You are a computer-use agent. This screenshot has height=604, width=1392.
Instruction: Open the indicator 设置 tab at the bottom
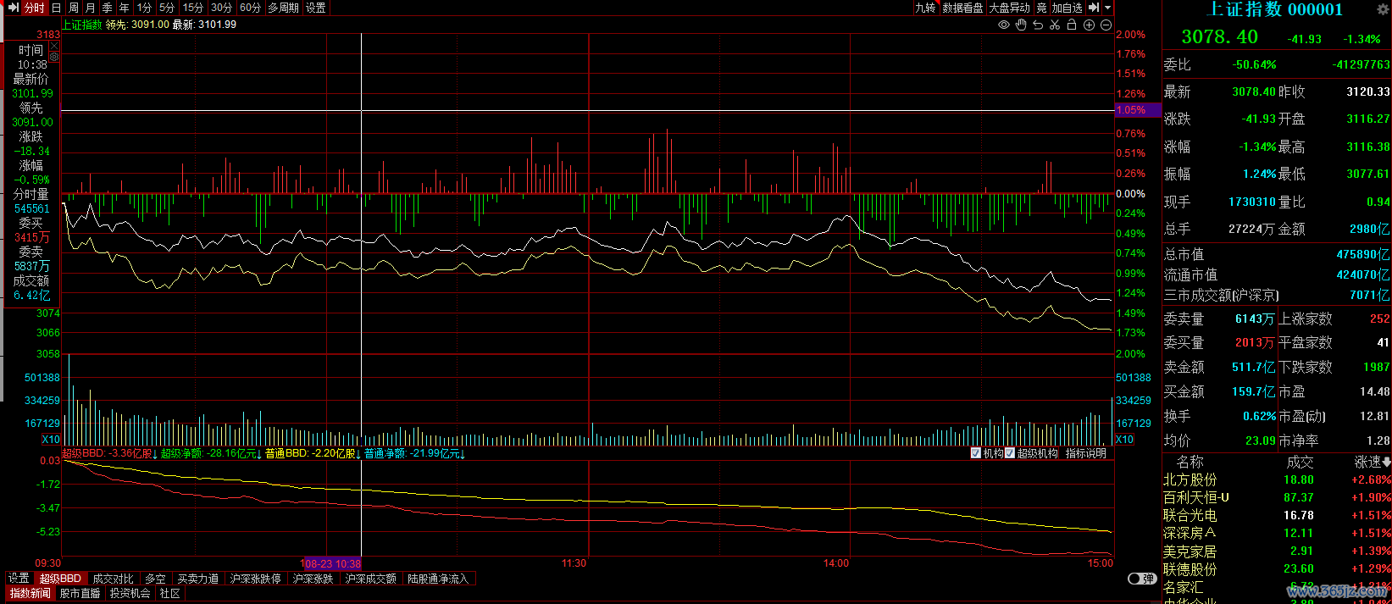(19, 579)
